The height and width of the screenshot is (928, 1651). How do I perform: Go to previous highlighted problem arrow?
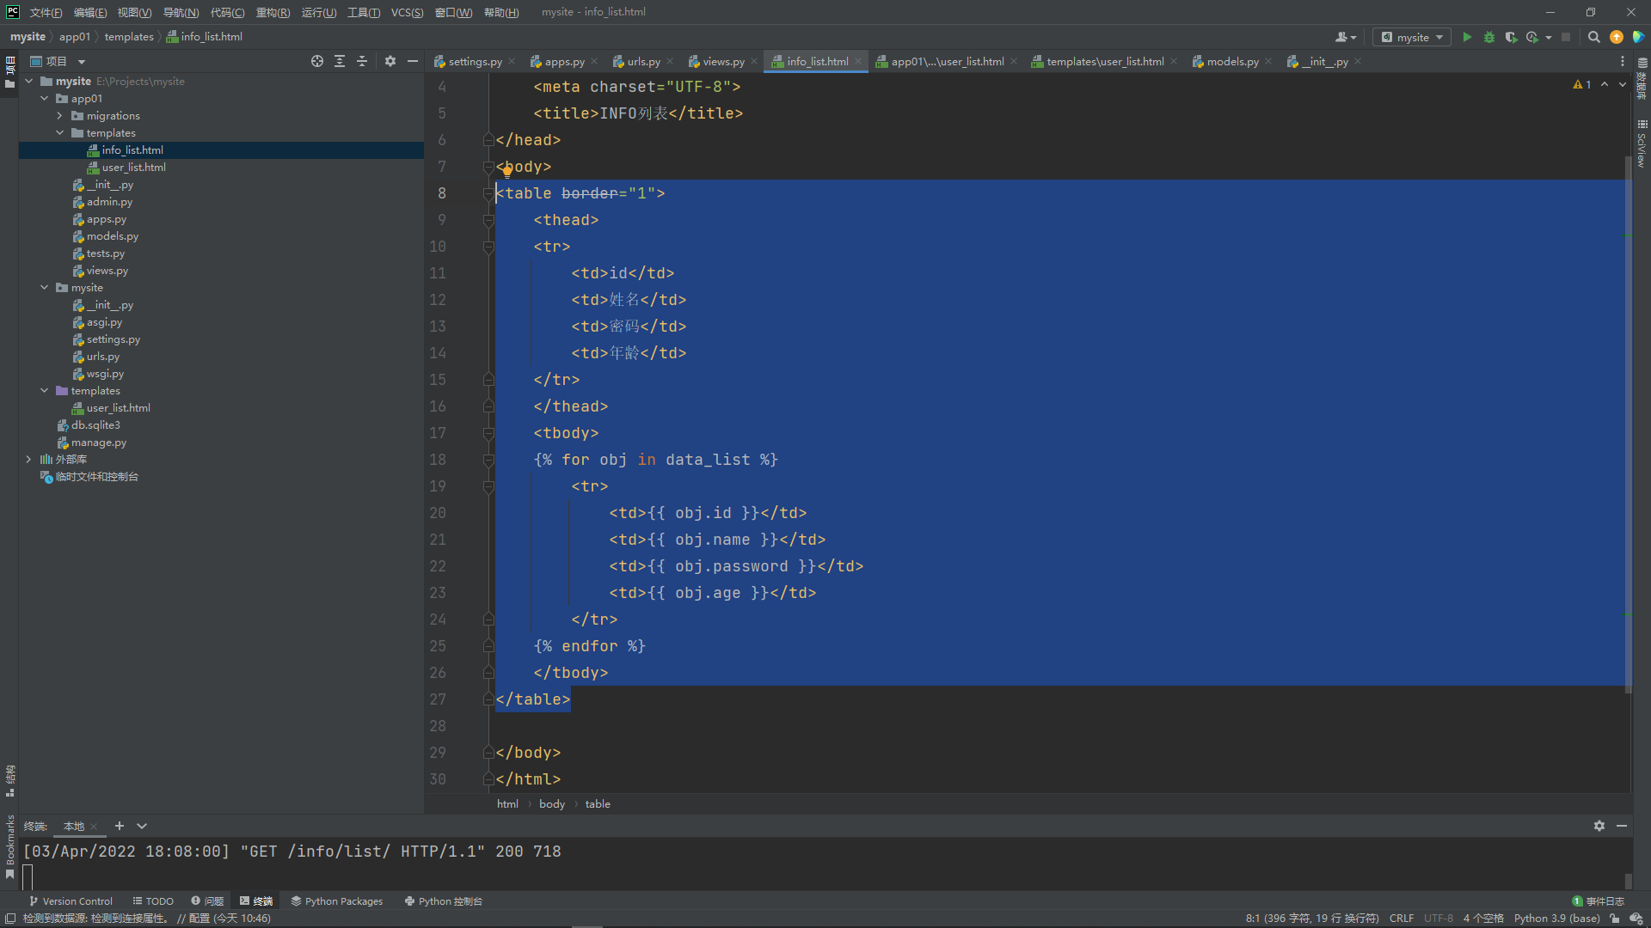point(1605,84)
